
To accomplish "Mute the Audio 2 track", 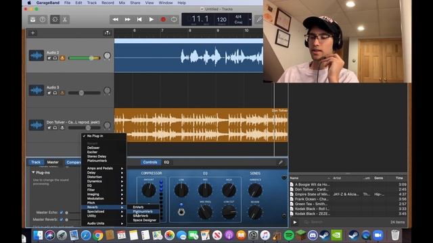I will 49,58.
